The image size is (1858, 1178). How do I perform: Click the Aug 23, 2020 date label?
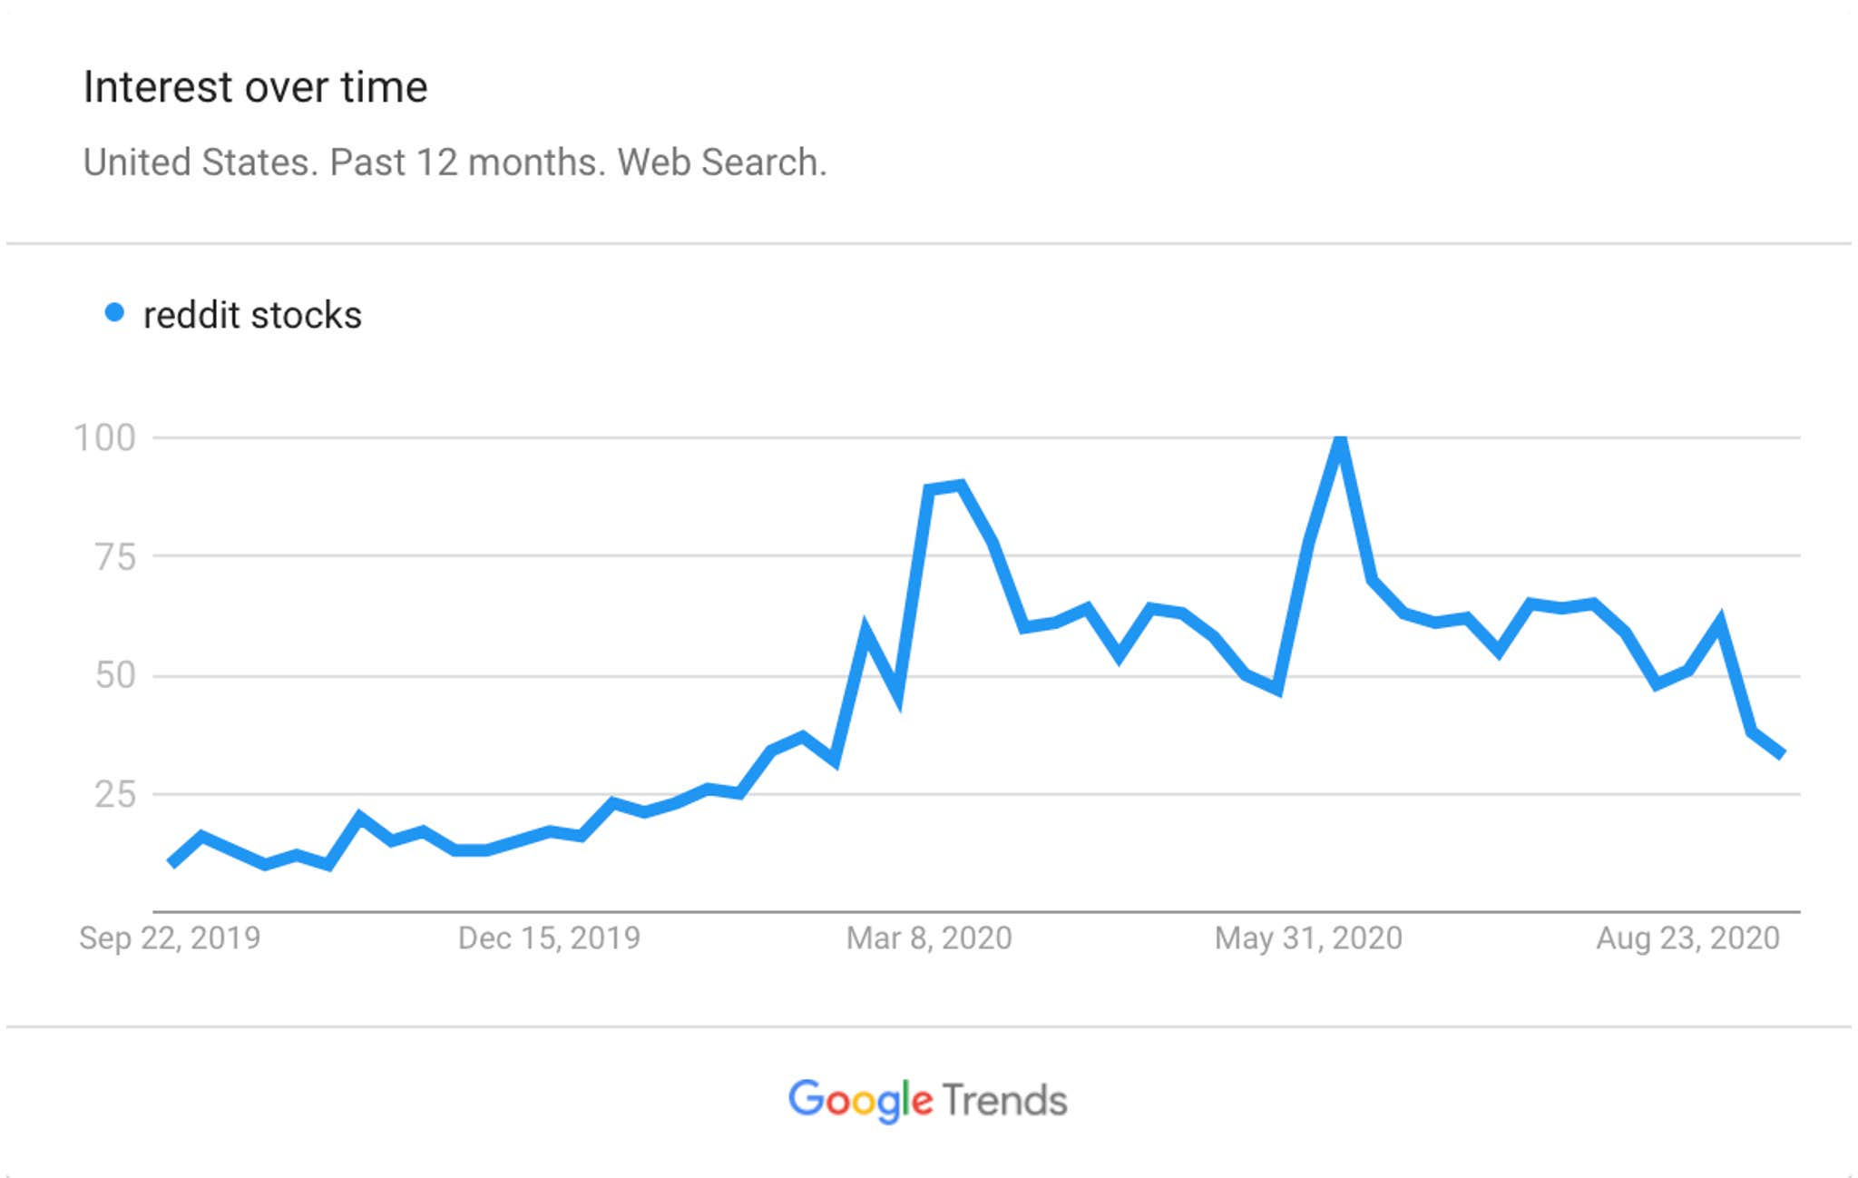1687,937
